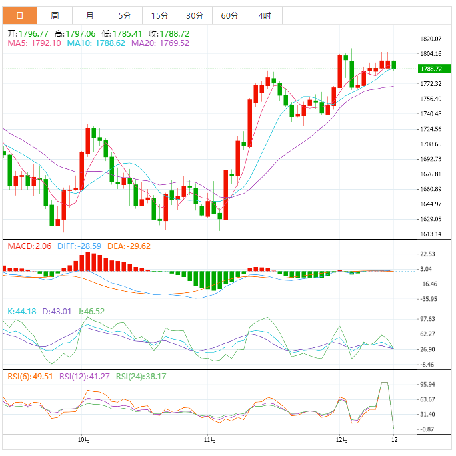This screenshot has width=456, height=456.
Task: Click the low price 低:1785.41
Action: tap(122, 34)
